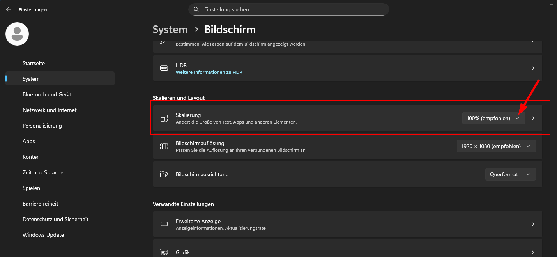The image size is (557, 257).
Task: Click the Bildschirmausrichtung orientation icon
Action: 164,174
